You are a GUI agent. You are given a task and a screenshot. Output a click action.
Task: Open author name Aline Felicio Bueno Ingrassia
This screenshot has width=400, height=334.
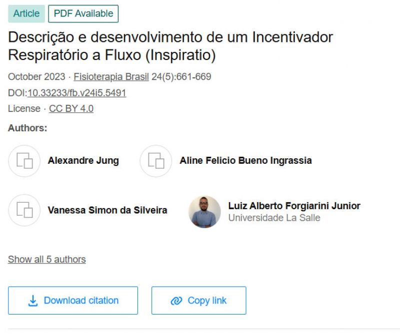[x=245, y=161]
